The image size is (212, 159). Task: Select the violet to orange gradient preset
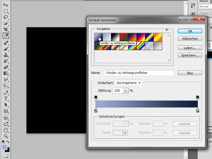pyautogui.click(x=132, y=37)
